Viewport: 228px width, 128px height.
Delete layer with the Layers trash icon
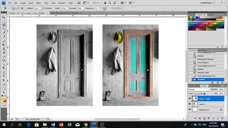pyautogui.click(x=222, y=118)
